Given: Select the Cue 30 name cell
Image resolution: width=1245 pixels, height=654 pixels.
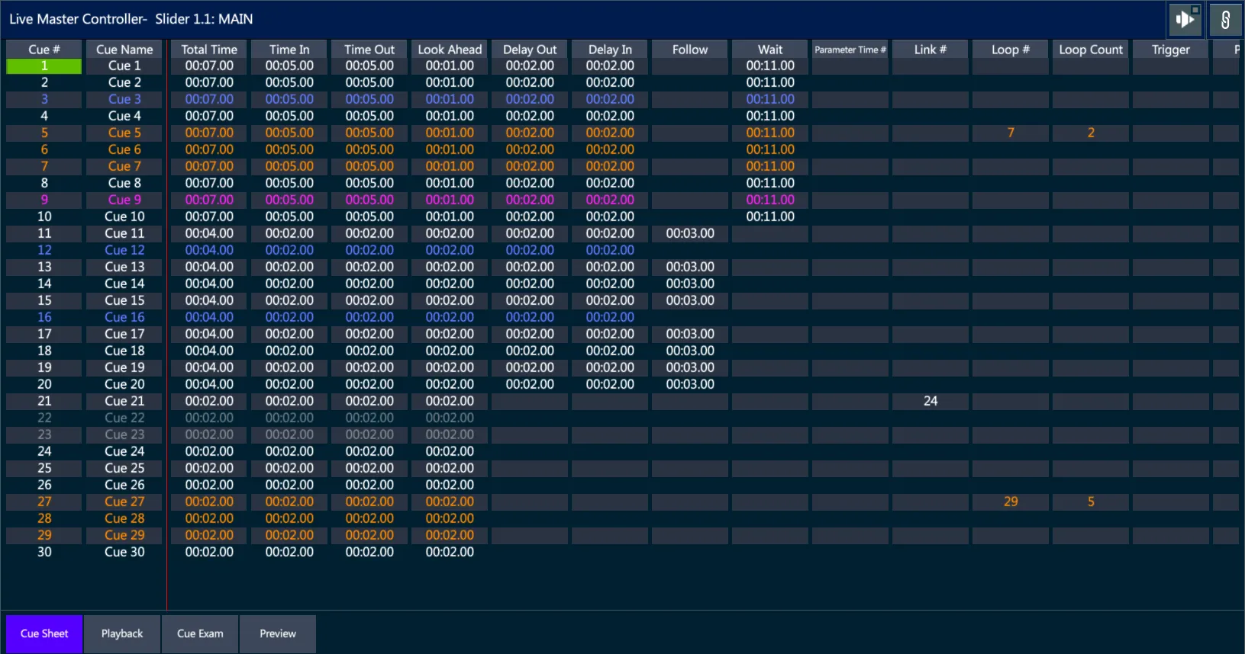Looking at the screenshot, I should coord(124,552).
